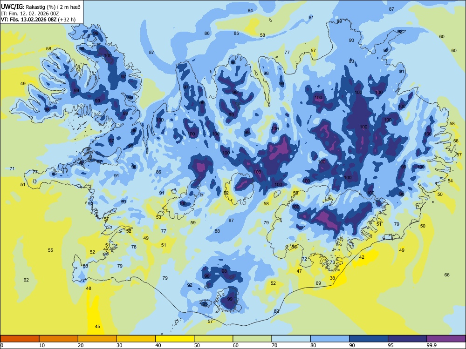Click the humidity value '78' on the map
This screenshot has width=466, height=349.
134,247
